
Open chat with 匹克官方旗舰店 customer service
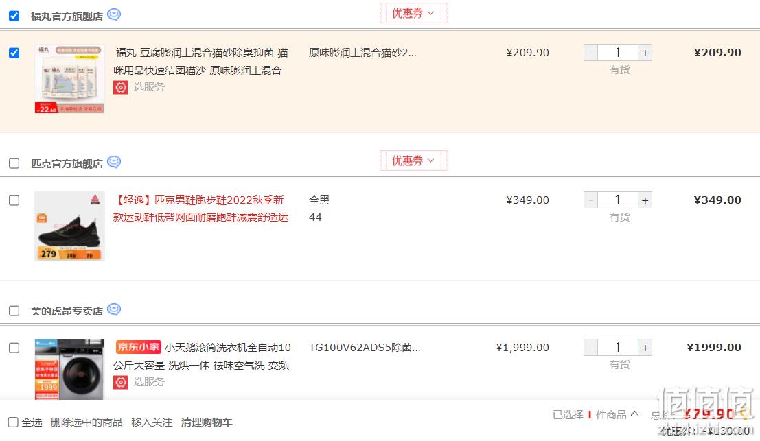(x=114, y=162)
